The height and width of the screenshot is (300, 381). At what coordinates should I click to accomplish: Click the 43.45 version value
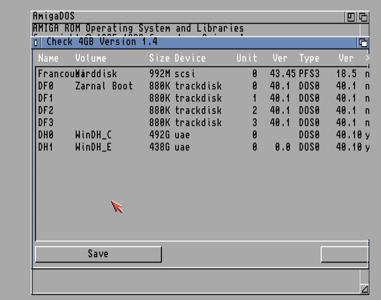(283, 73)
